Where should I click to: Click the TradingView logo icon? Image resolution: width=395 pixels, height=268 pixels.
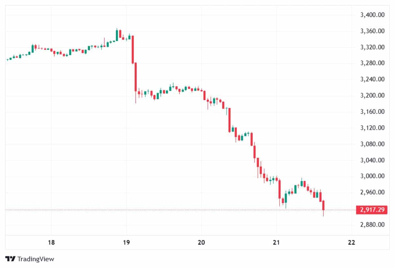(x=11, y=259)
